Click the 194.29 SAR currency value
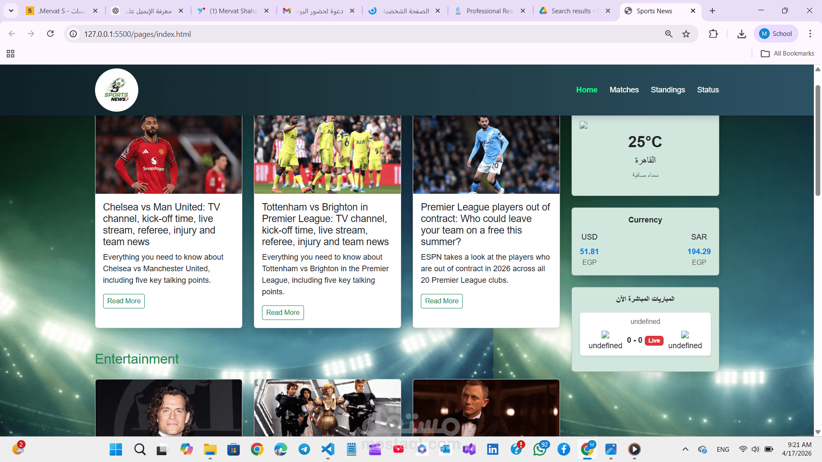 (x=699, y=252)
